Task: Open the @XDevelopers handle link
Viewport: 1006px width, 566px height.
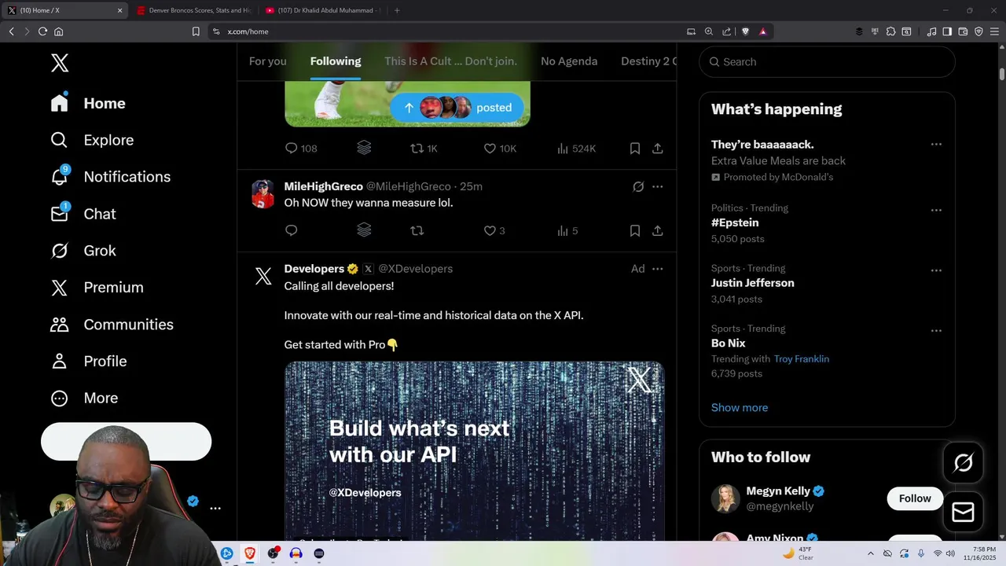Action: pyautogui.click(x=416, y=269)
